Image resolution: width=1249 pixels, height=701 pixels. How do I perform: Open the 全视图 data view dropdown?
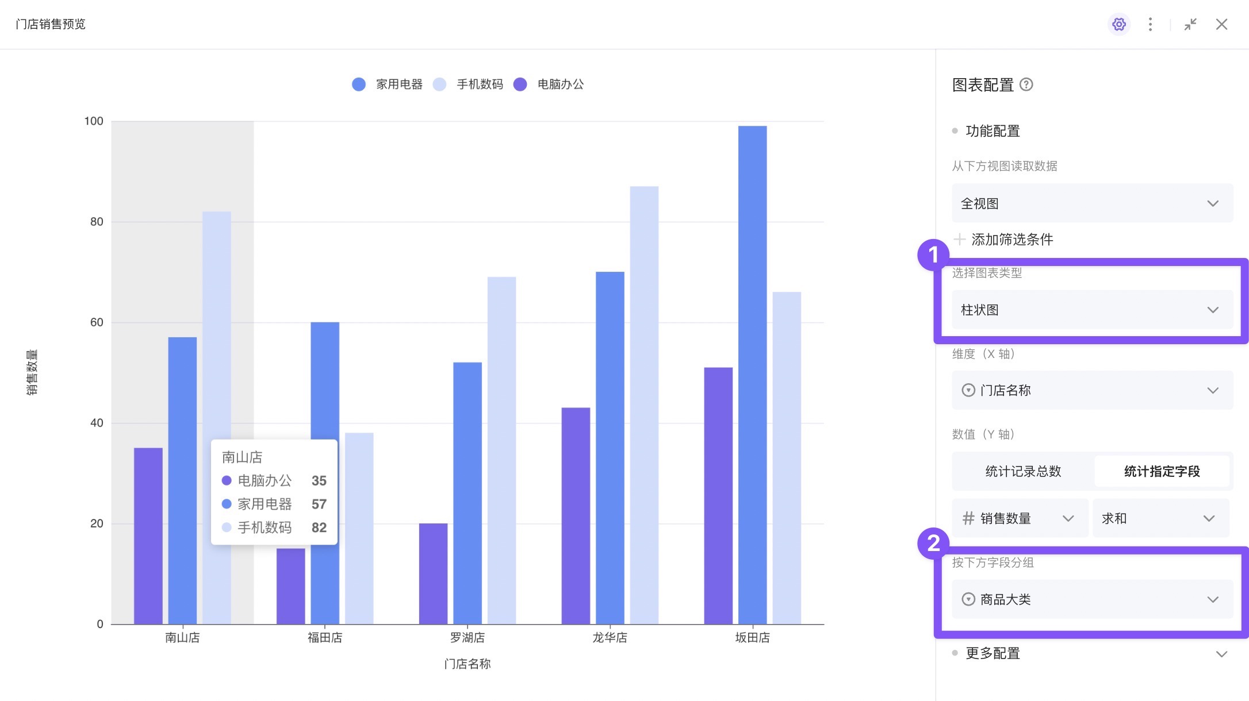[x=1092, y=203]
